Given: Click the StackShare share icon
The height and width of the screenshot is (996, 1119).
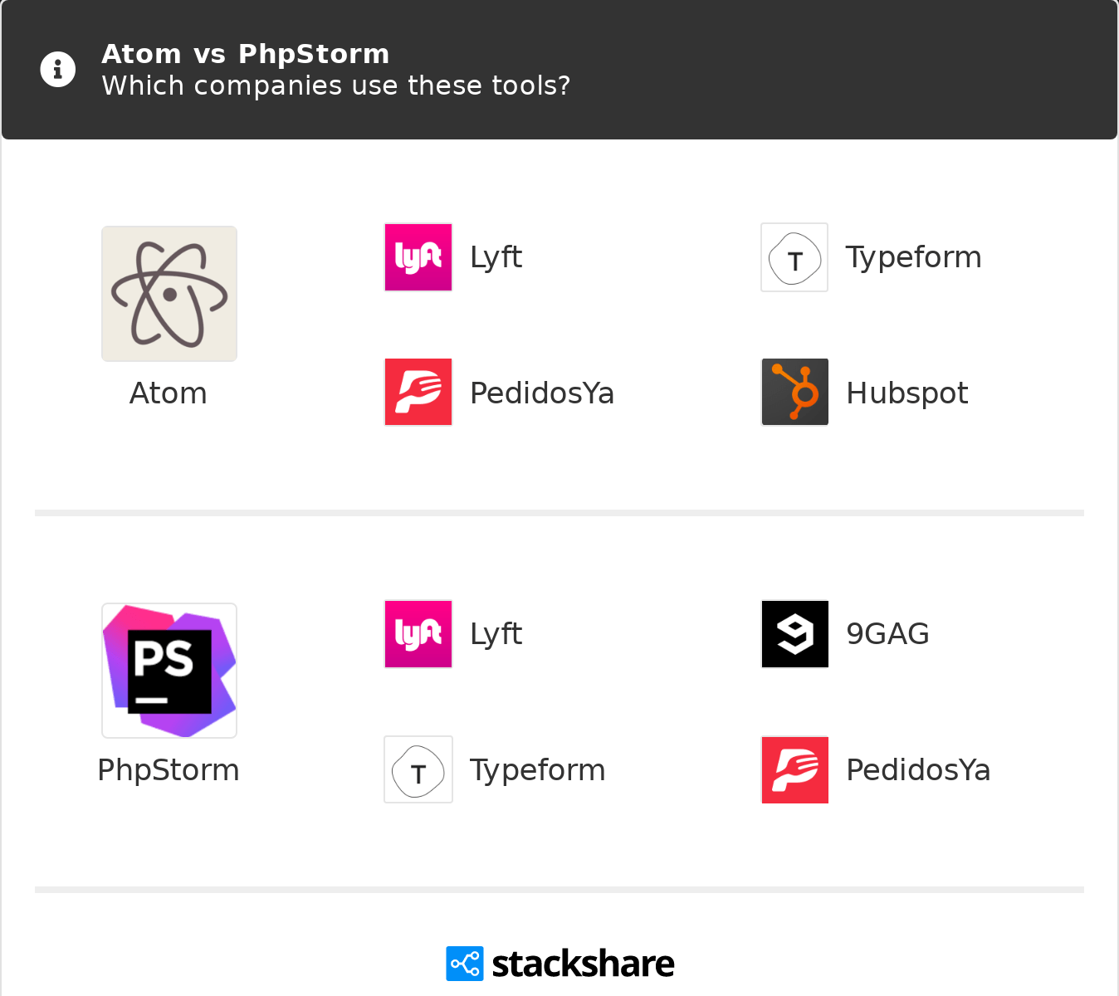Looking at the screenshot, I should coord(465,964).
